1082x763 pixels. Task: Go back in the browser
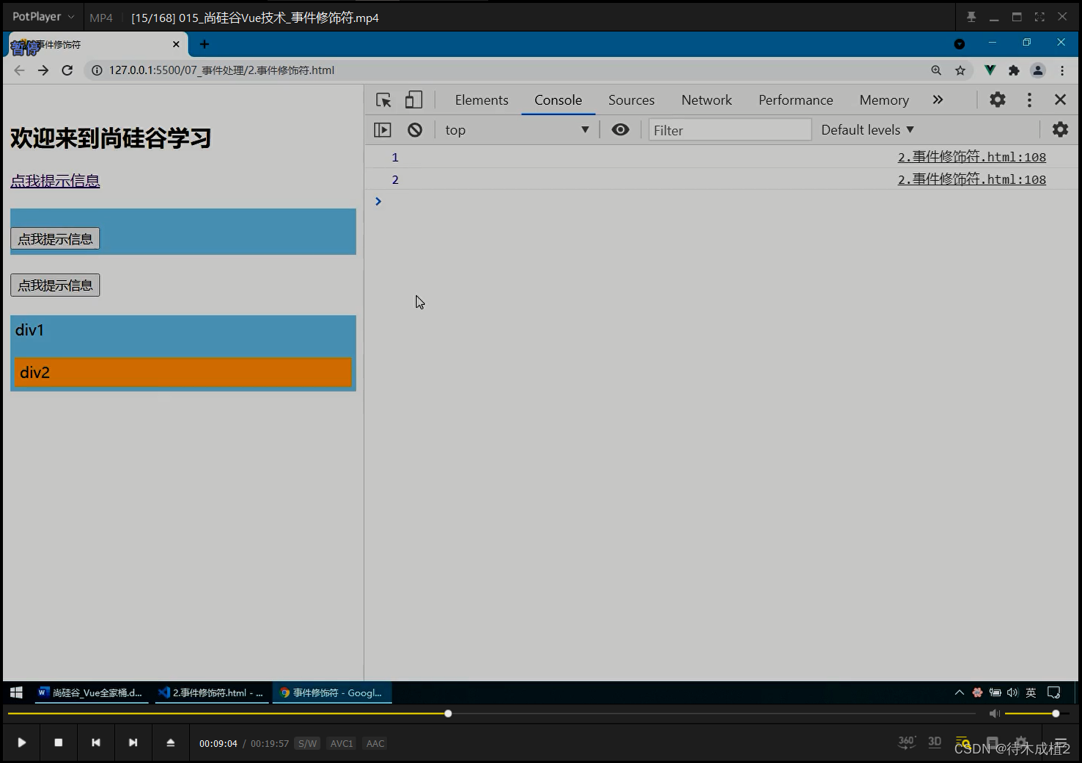point(19,70)
